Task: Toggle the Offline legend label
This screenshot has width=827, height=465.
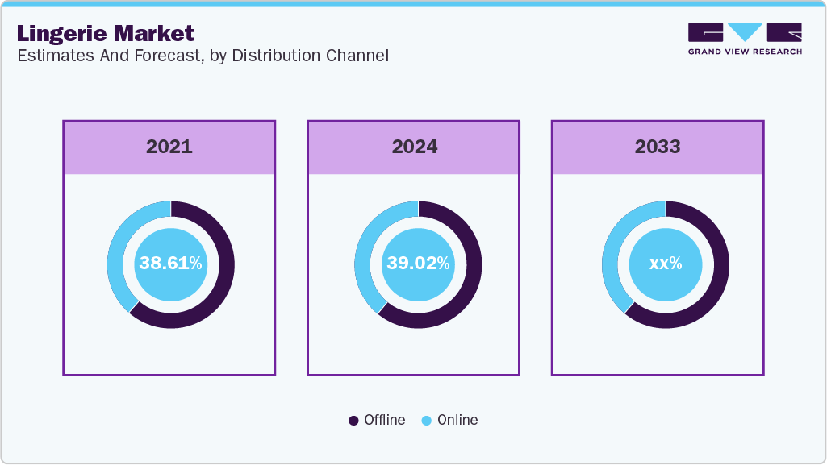Action: coord(384,420)
